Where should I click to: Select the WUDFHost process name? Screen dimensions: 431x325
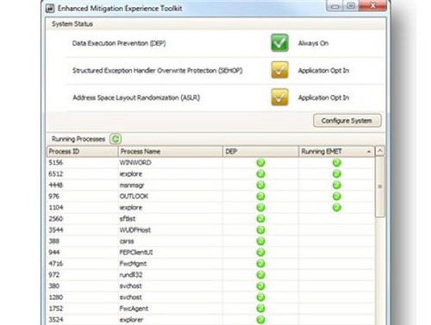(135, 230)
